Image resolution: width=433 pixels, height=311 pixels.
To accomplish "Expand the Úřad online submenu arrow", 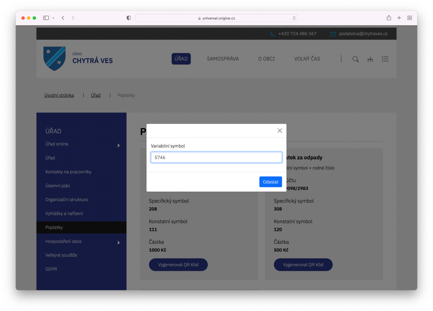I will 119,145.
